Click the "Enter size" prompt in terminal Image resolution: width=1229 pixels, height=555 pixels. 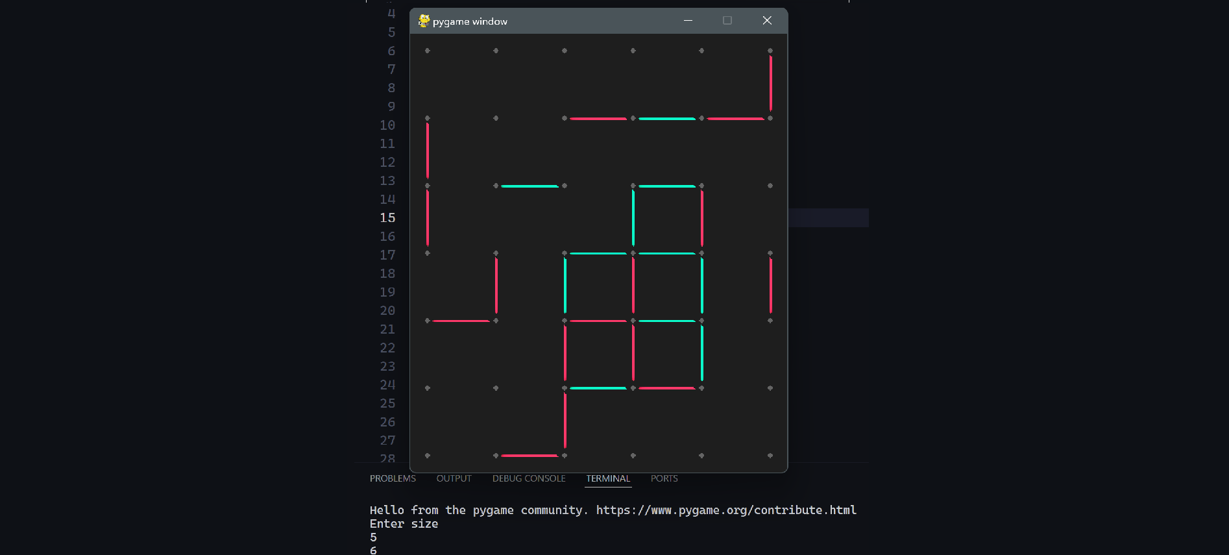click(x=404, y=524)
